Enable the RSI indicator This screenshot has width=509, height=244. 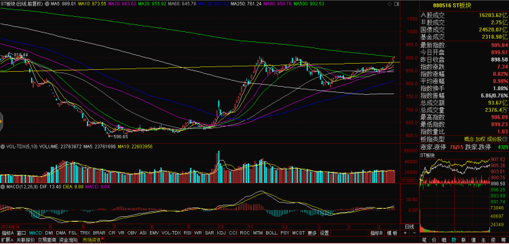point(187,233)
